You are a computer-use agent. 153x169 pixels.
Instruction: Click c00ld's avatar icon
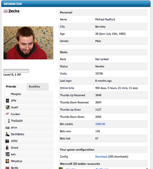7,141
